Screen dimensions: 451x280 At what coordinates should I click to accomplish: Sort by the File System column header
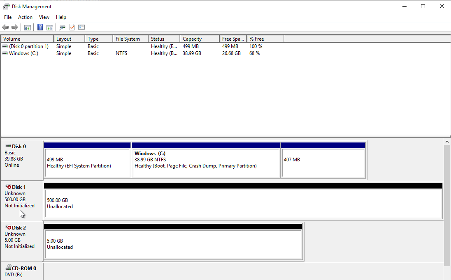pyautogui.click(x=130, y=39)
